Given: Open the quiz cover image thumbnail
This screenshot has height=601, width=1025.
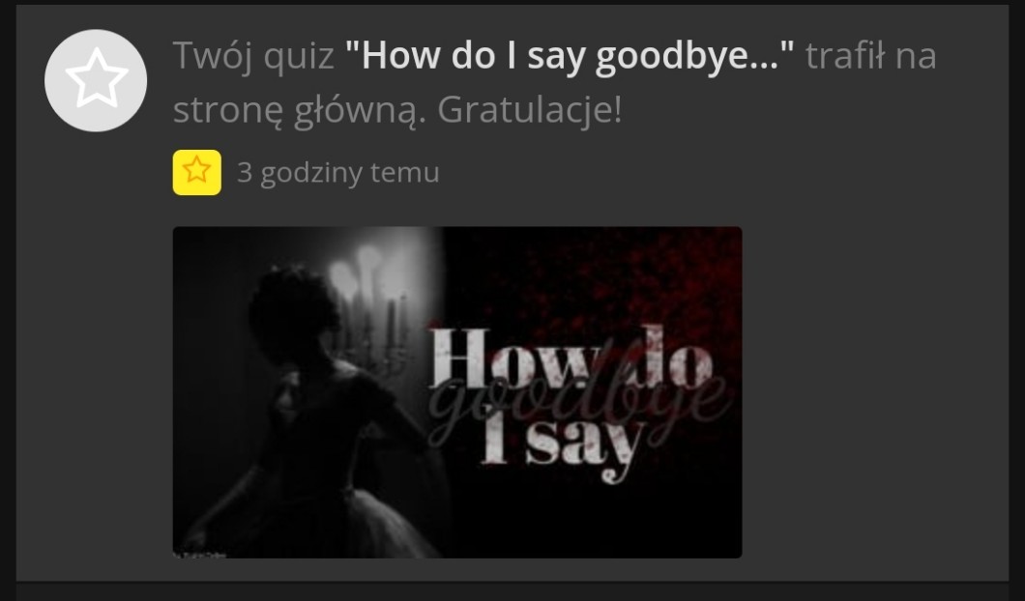Looking at the screenshot, I should [x=457, y=392].
